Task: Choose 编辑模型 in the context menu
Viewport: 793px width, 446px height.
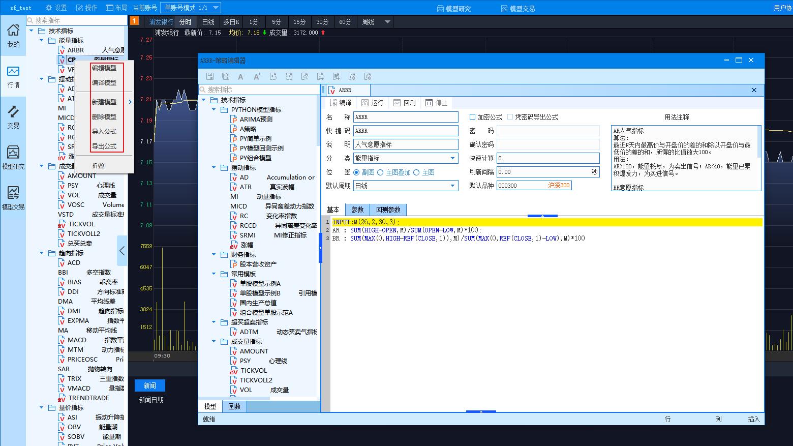Action: [x=104, y=68]
